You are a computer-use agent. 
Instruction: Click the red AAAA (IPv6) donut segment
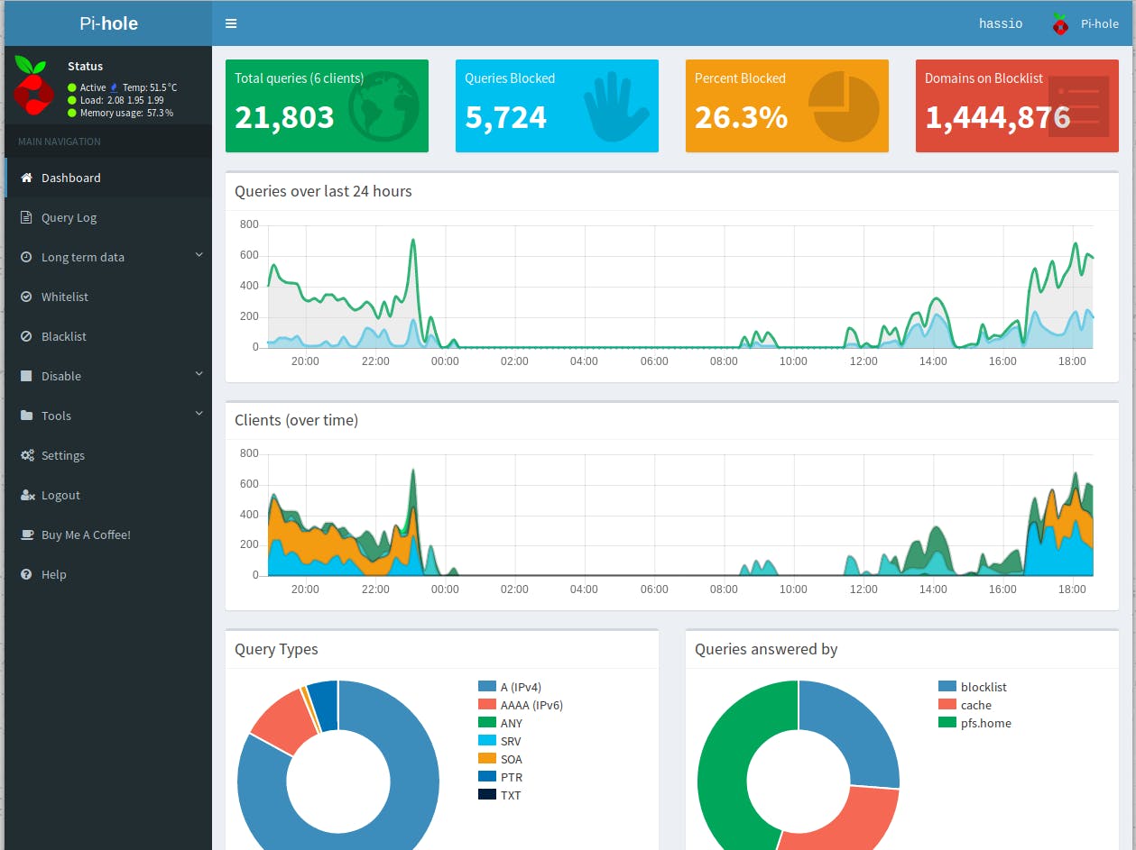(283, 723)
